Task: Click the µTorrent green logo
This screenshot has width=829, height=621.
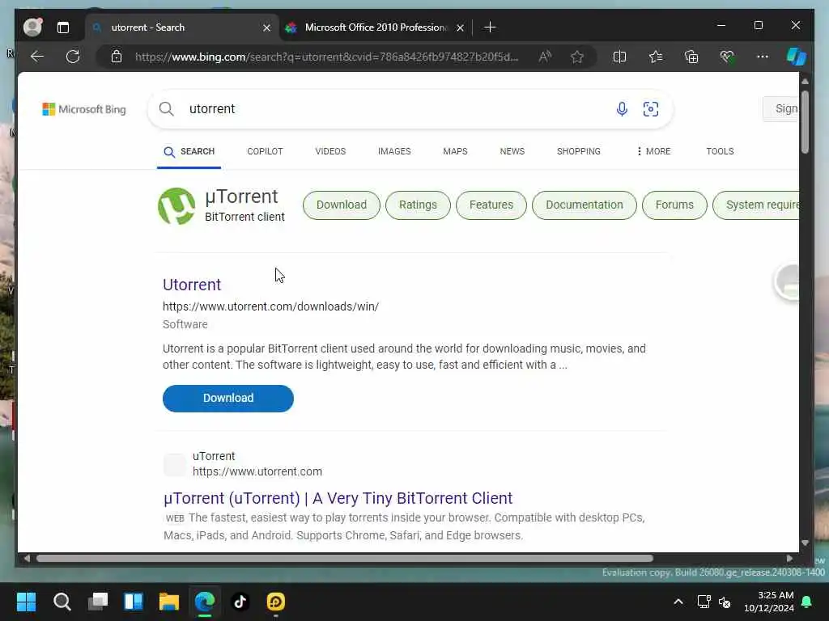Action: pyautogui.click(x=176, y=206)
